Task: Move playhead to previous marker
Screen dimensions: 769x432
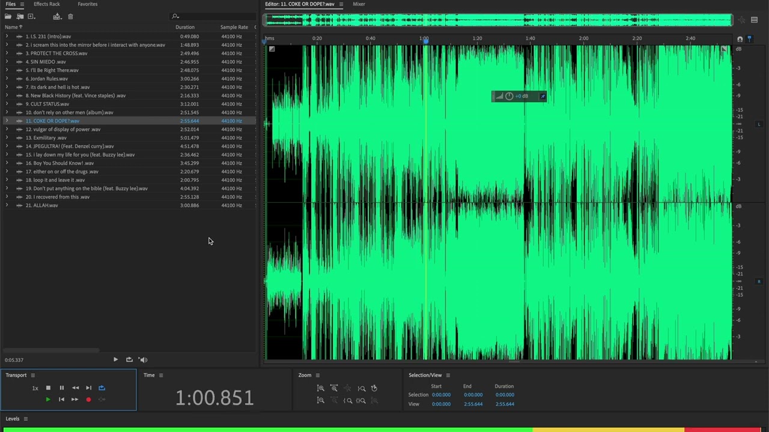Action: [x=61, y=399]
